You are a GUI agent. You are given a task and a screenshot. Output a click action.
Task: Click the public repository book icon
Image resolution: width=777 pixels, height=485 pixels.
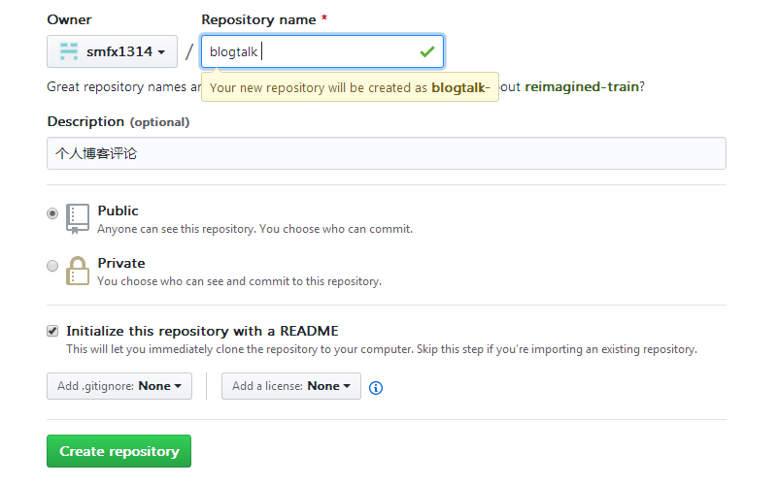(78, 218)
